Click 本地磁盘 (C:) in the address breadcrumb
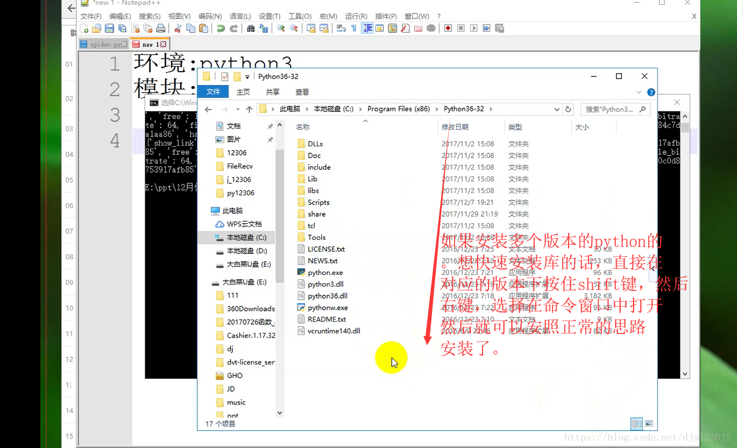This screenshot has width=737, height=448. (334, 109)
